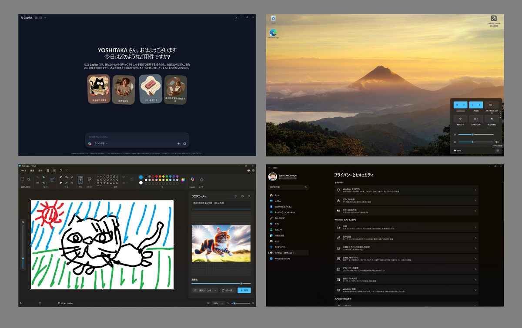The image size is (522, 328).
Task: Click the generated cat image in Cocreator
Action: point(221,243)
